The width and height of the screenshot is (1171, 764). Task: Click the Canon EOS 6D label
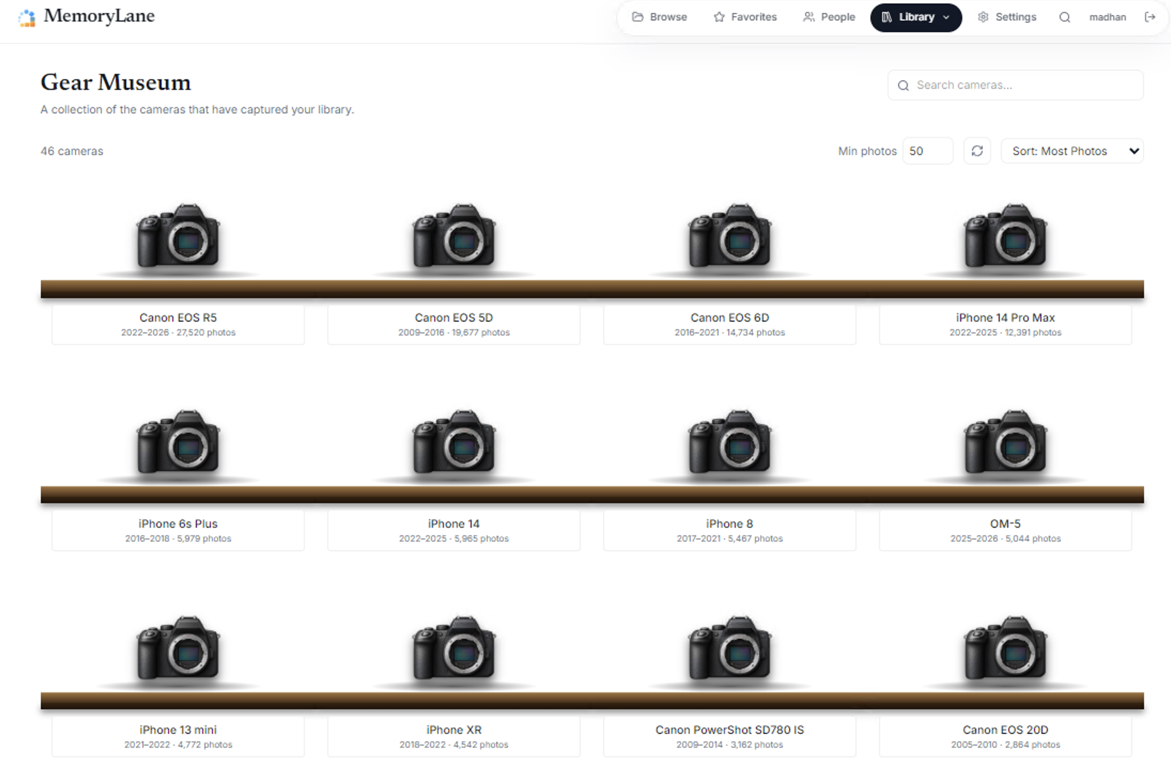pyautogui.click(x=730, y=317)
